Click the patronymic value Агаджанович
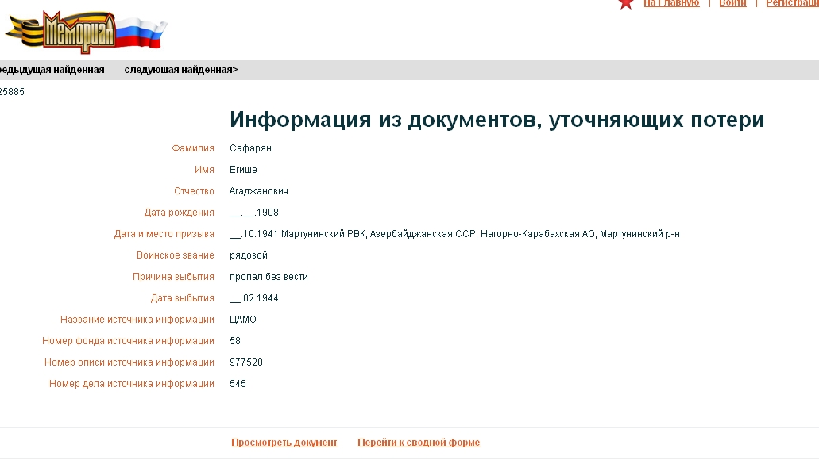 [x=258, y=191]
